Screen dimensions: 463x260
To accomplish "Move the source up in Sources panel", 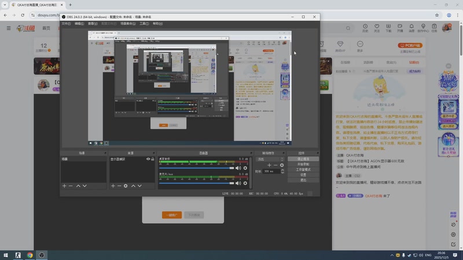I will [133, 186].
